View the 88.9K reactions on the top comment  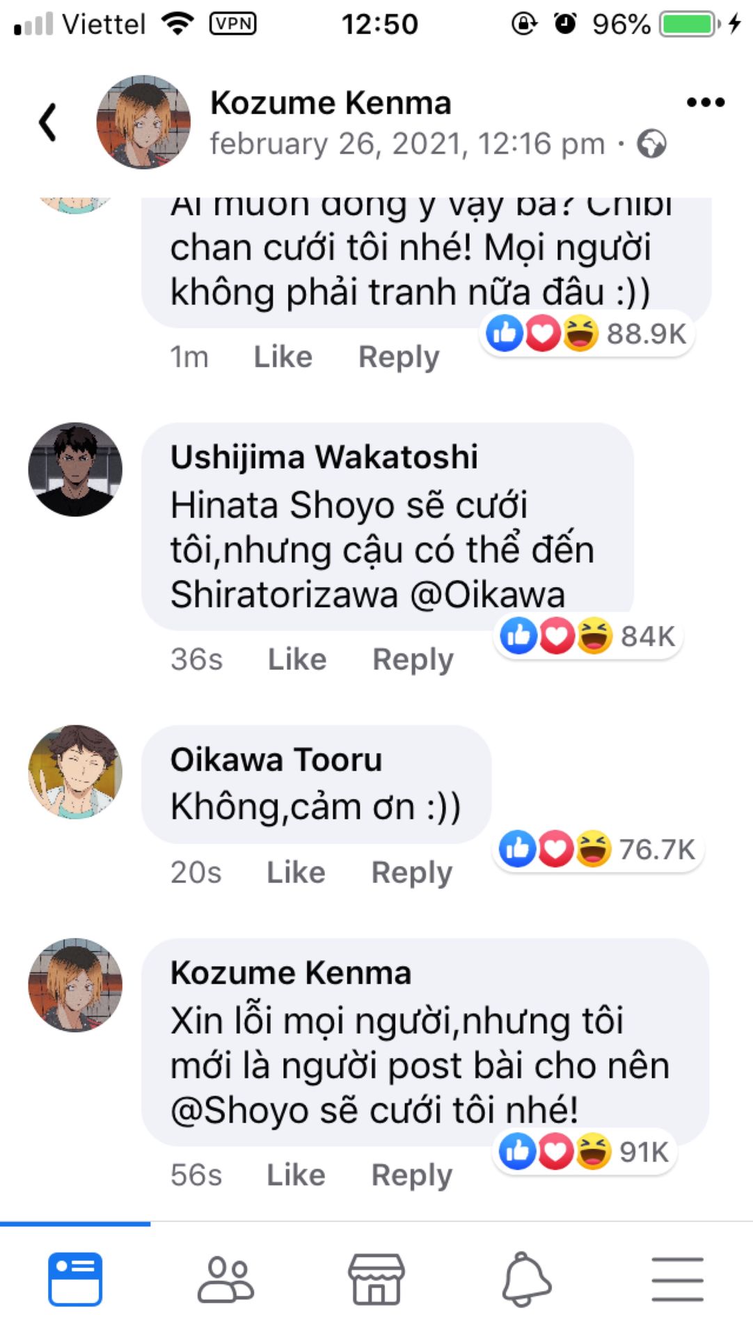588,334
